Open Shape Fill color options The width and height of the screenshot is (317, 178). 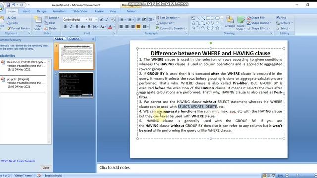(257, 18)
